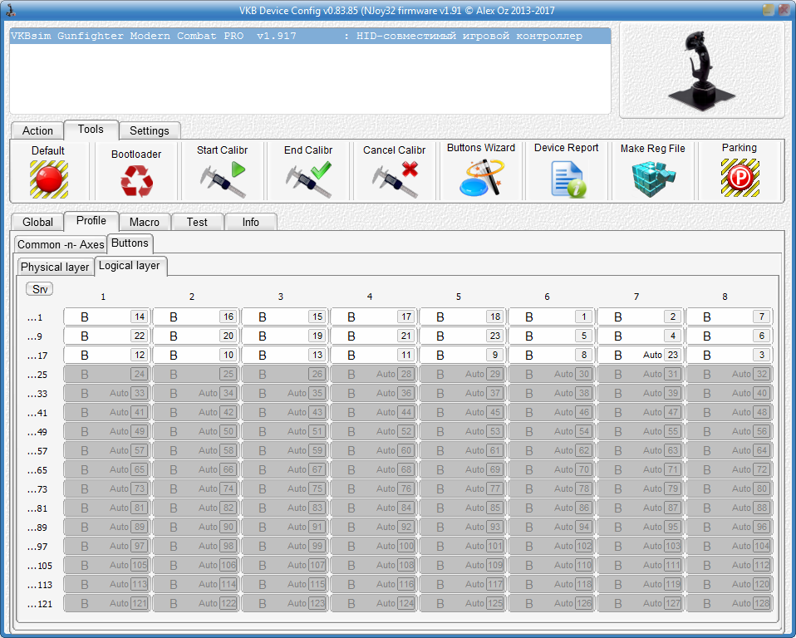Screen dimensions: 796x638
Task: Click logical button cell mapped to 15
Action: coord(285,317)
